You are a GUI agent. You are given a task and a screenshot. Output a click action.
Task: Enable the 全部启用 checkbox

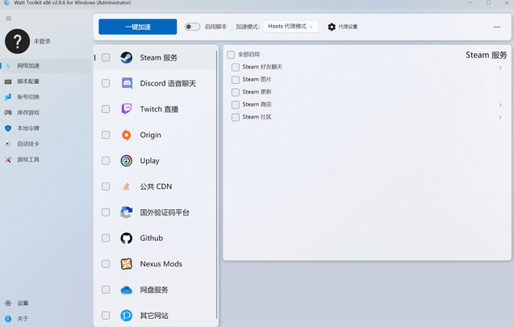[231, 54]
